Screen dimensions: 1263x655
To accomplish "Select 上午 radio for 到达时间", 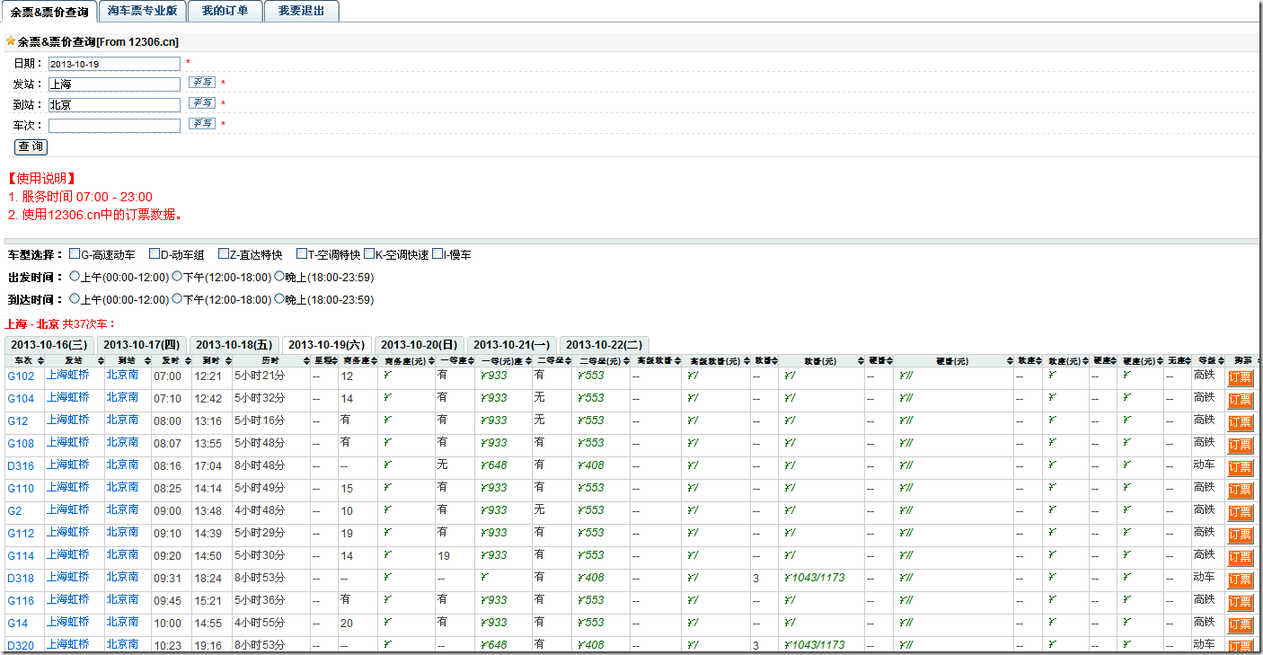I will (75, 299).
